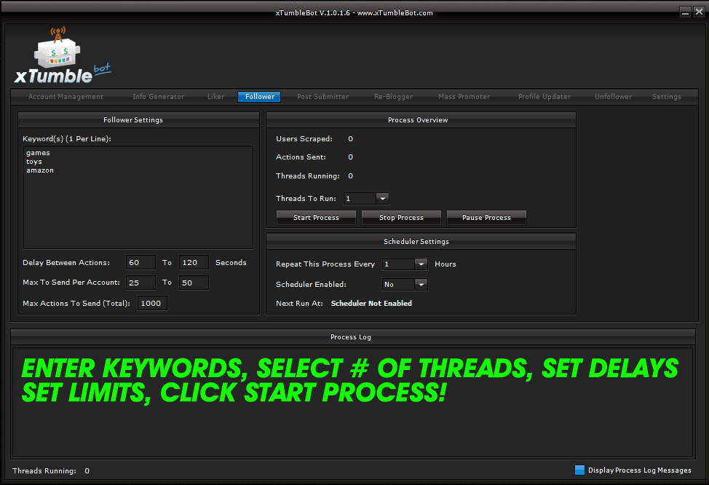The width and height of the screenshot is (709, 485).
Task: Switch to the Account Management tab
Action: (x=66, y=96)
